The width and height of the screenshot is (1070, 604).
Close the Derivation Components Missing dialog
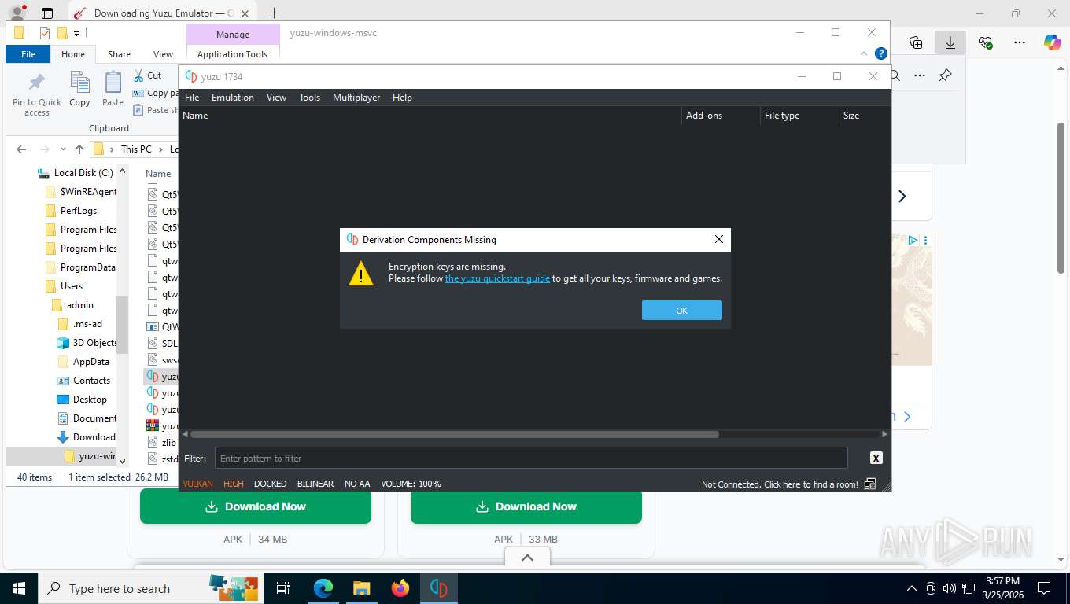pyautogui.click(x=718, y=239)
